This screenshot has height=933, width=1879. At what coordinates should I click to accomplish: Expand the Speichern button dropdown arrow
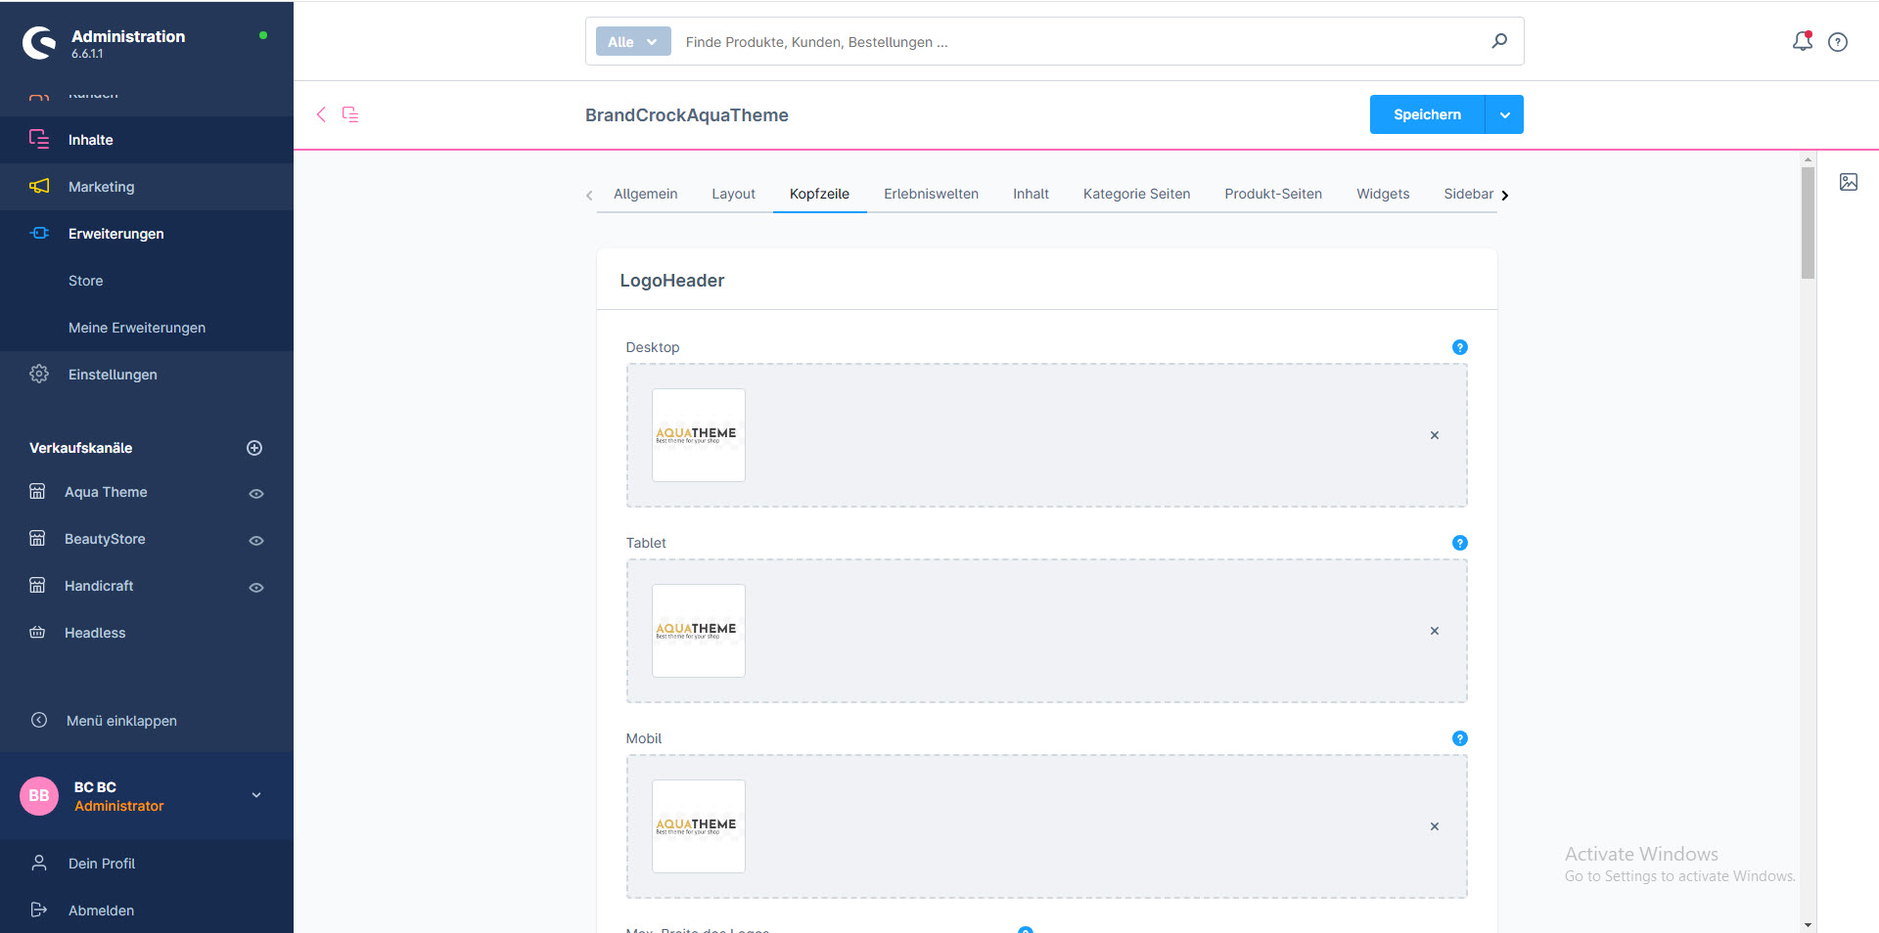tap(1504, 114)
